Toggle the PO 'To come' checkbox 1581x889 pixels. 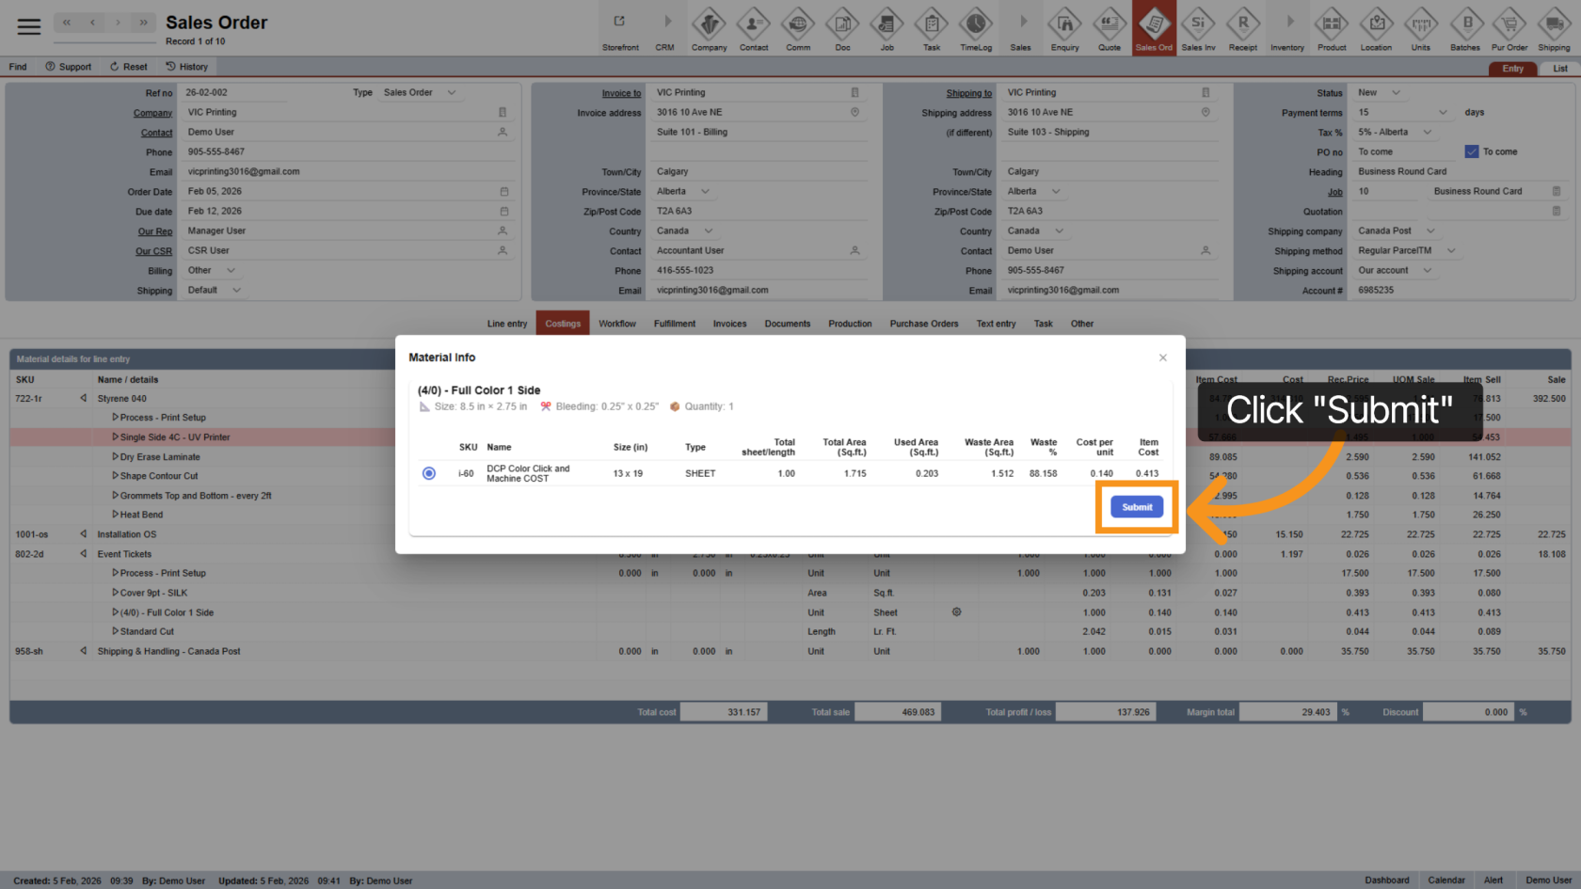point(1472,151)
